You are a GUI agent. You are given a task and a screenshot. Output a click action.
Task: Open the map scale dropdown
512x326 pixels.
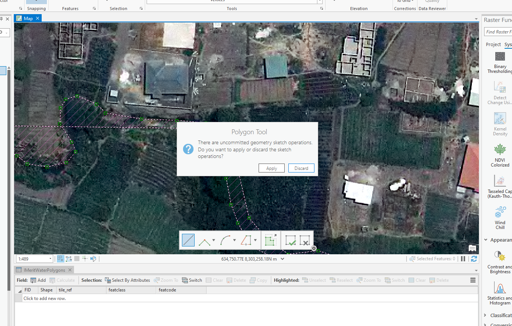point(50,259)
